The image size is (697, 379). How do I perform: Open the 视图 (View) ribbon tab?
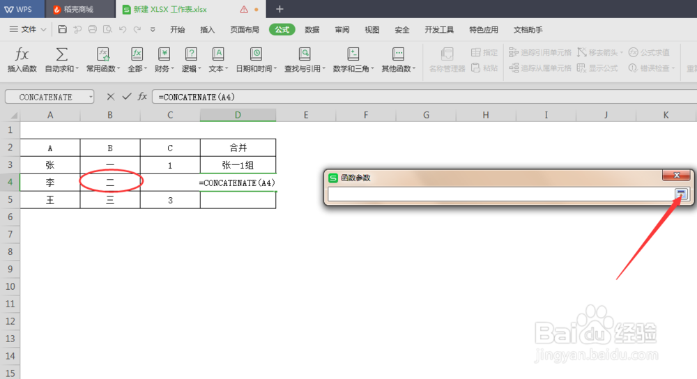click(372, 30)
